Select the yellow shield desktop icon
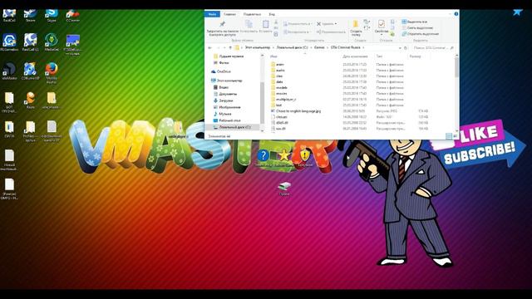 [305, 158]
